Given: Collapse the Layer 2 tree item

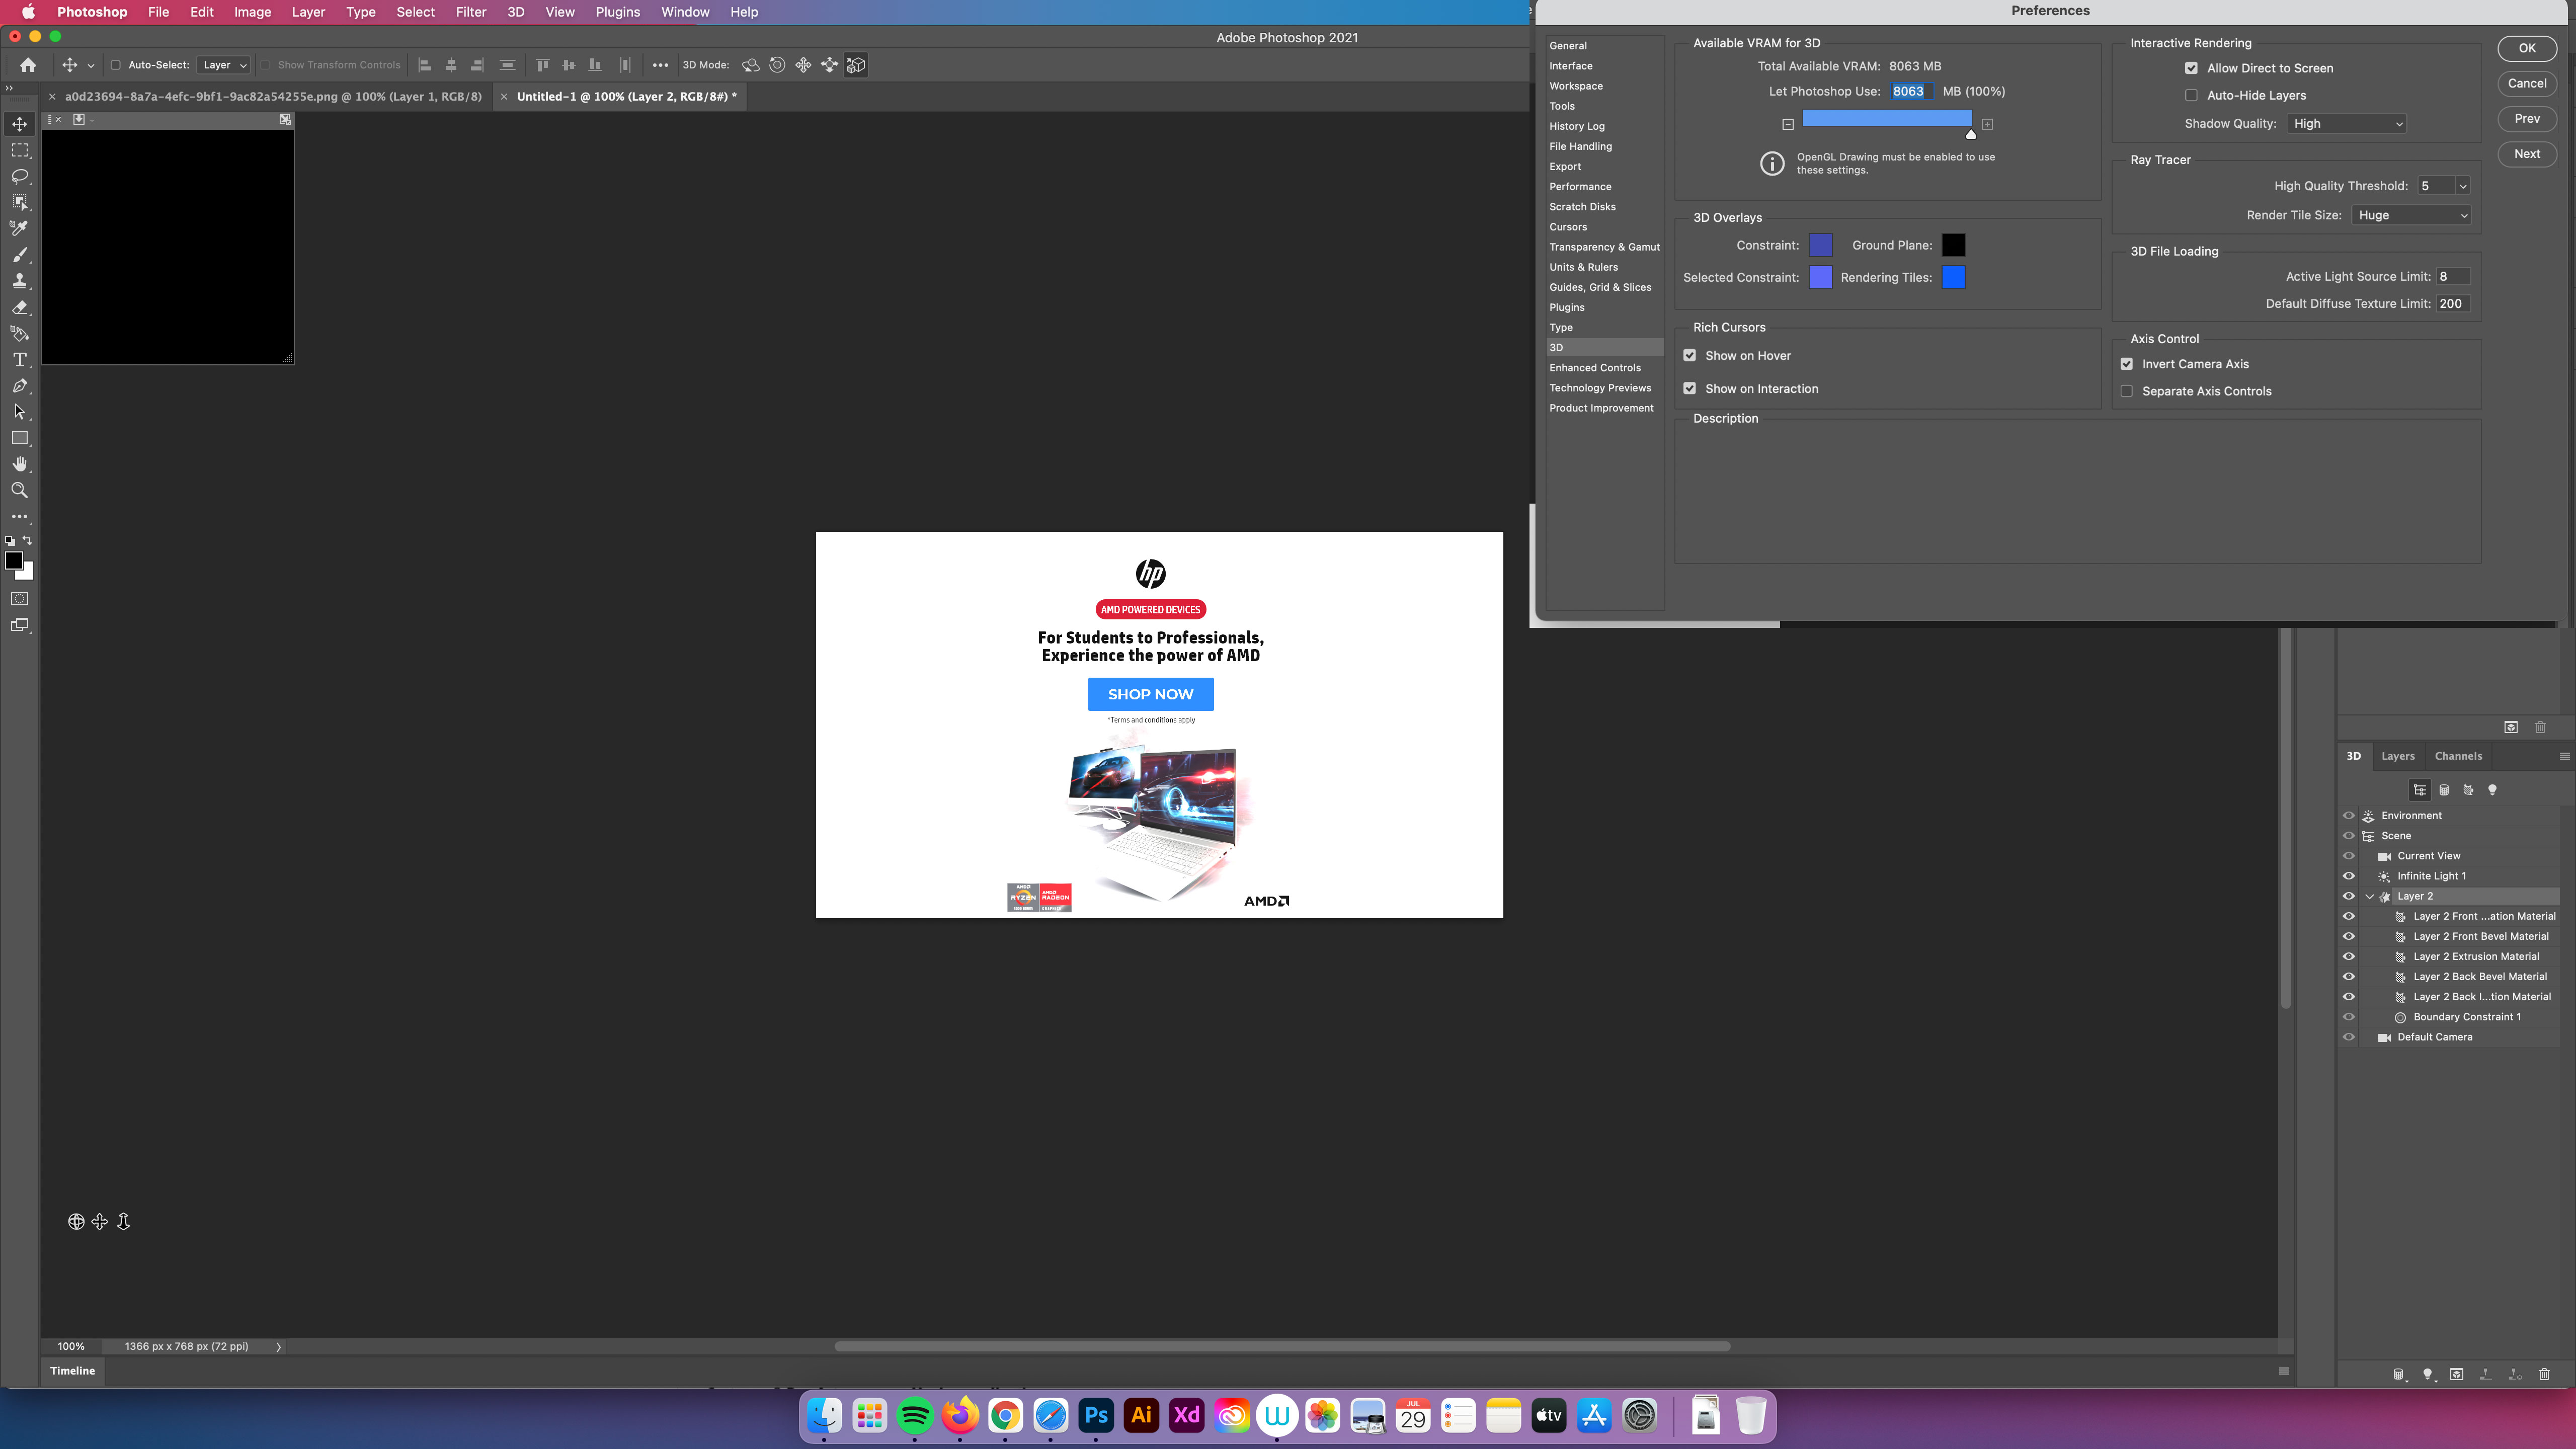Looking at the screenshot, I should [2369, 896].
